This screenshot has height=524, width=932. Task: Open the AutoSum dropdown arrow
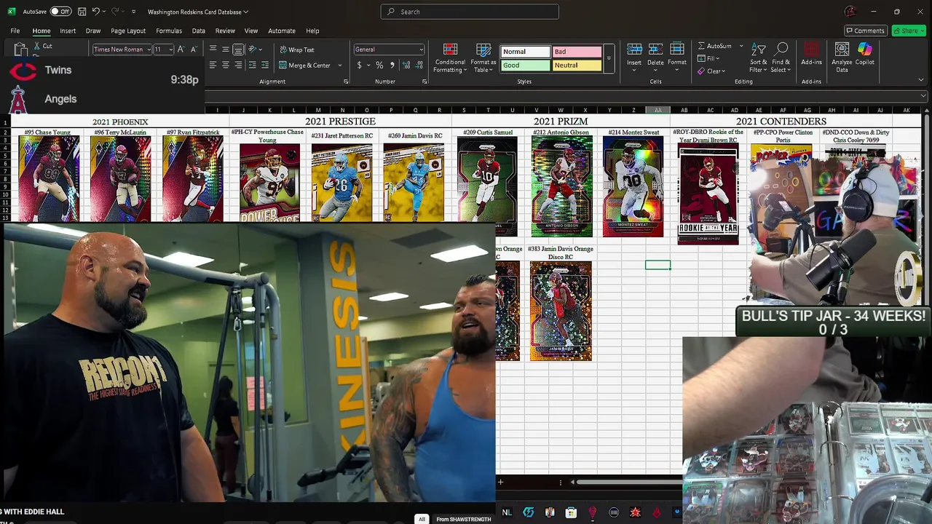pyautogui.click(x=741, y=46)
